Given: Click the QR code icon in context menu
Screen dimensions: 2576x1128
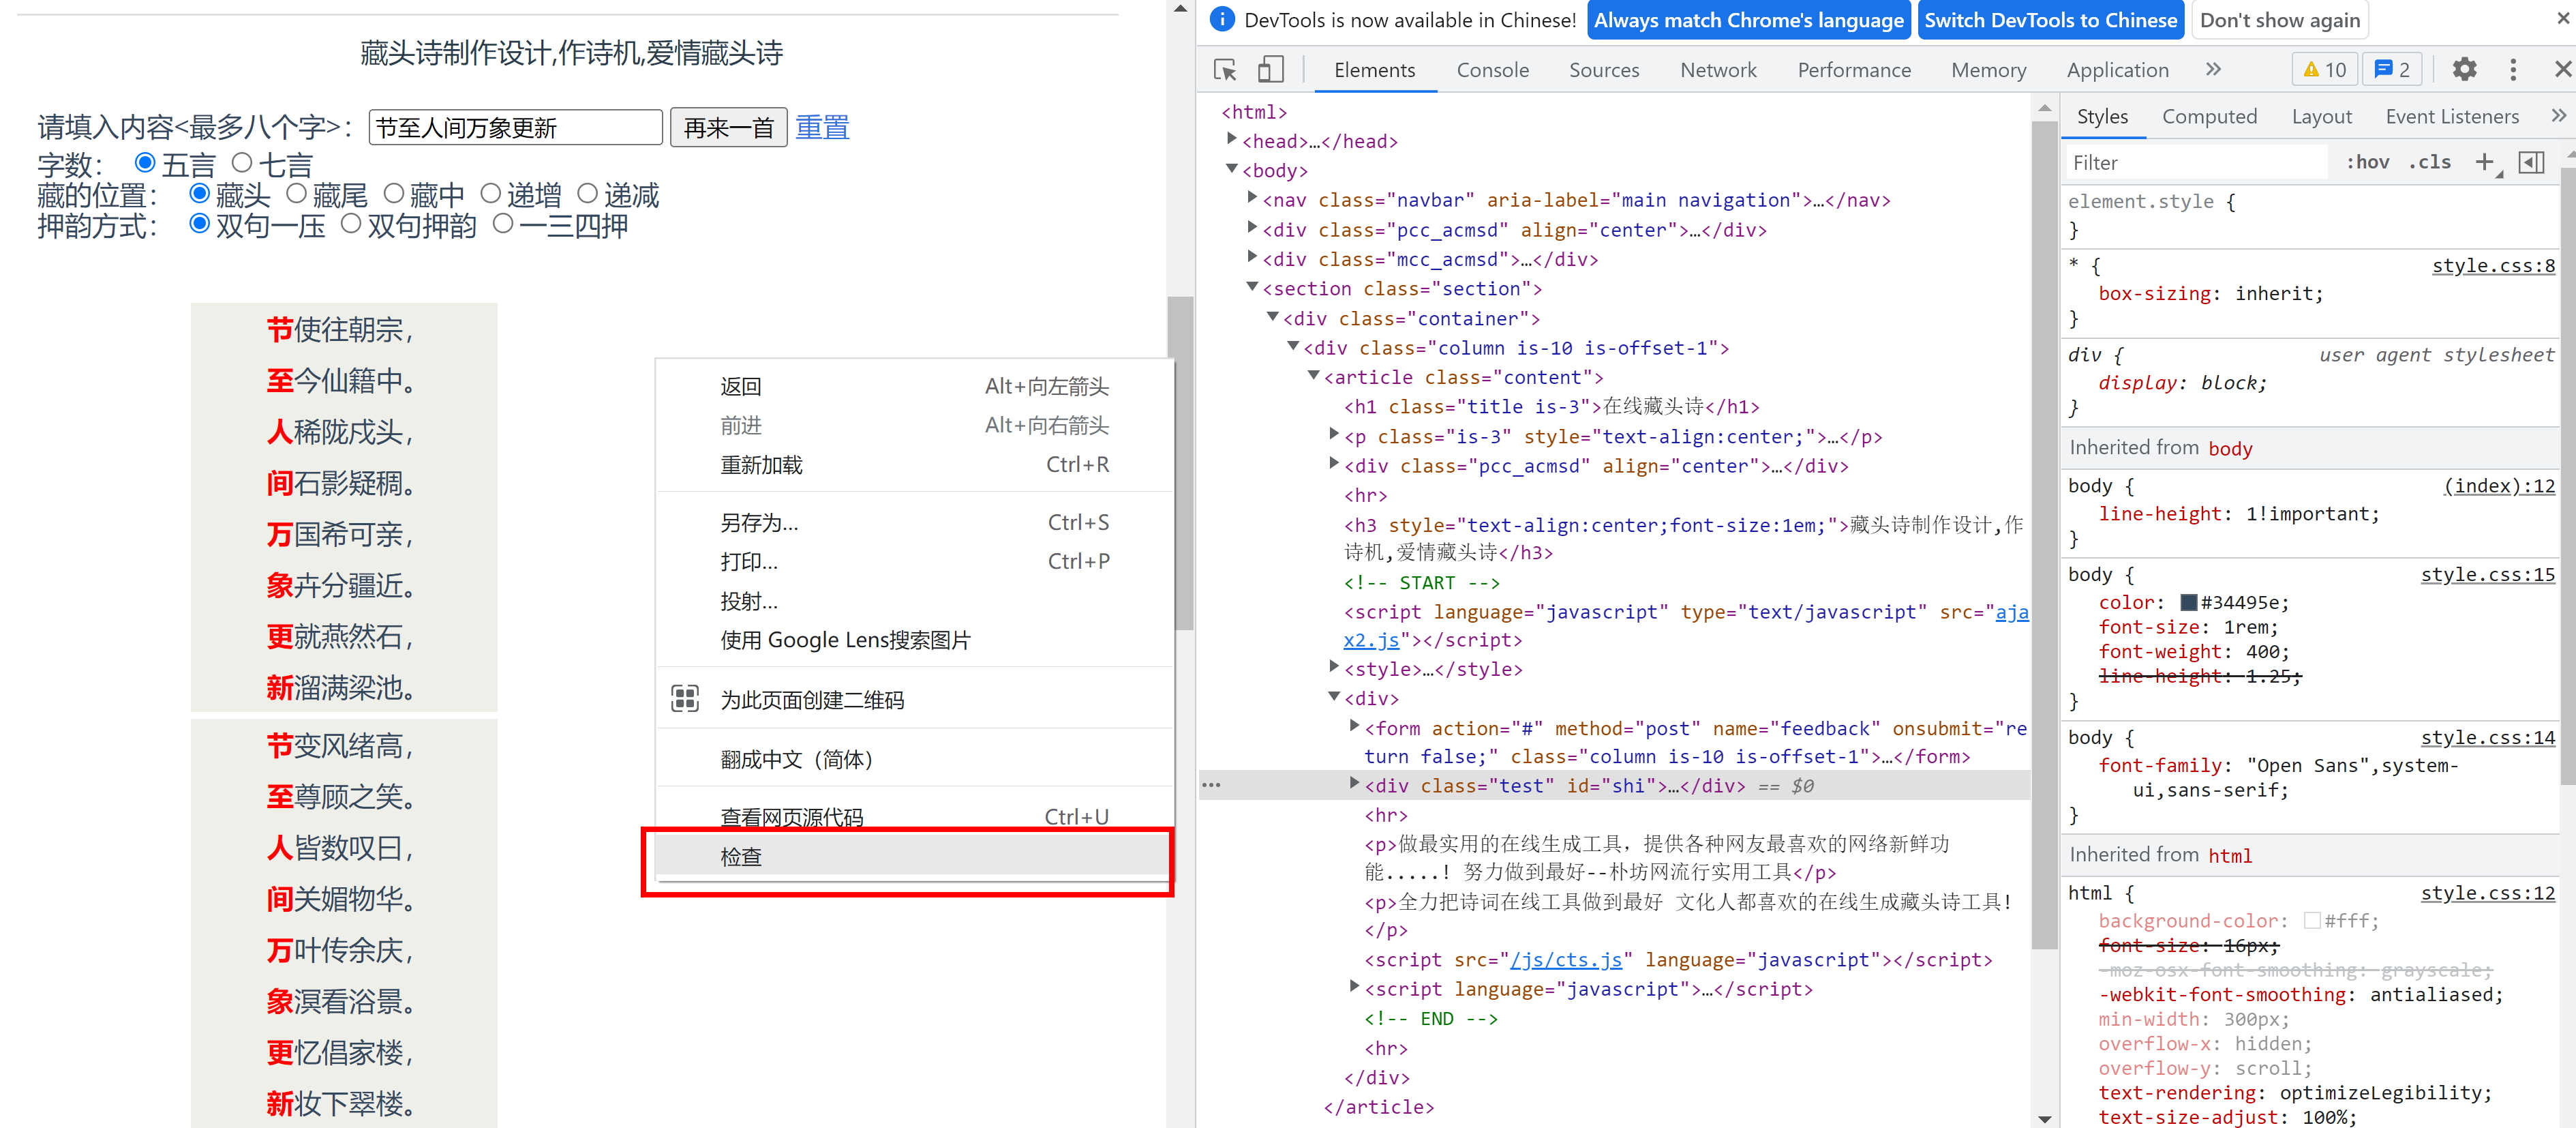Looking at the screenshot, I should [685, 698].
